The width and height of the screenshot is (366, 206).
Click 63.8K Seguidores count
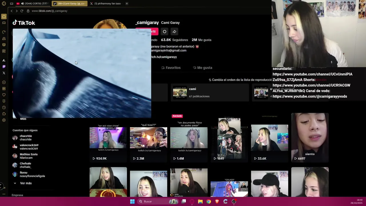click(174, 40)
